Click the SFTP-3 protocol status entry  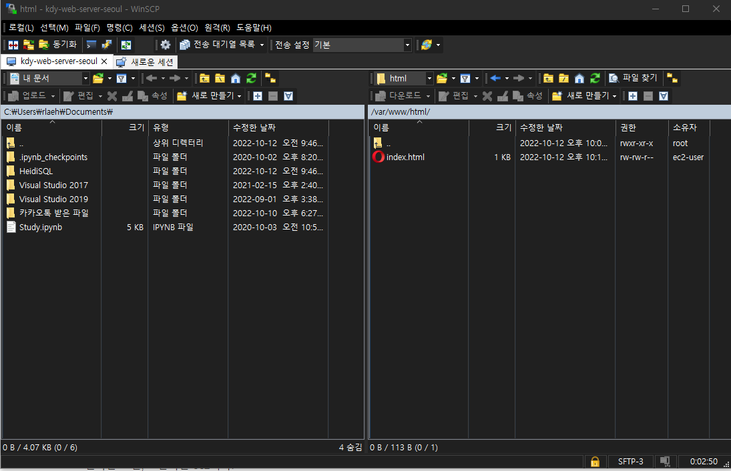pos(630,462)
